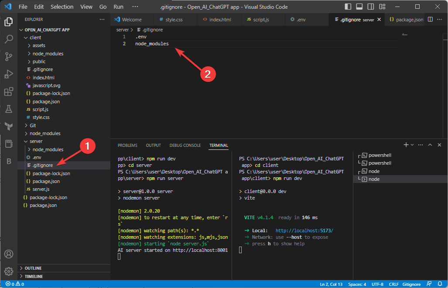Open errors and warnings count in status bar

point(15,284)
